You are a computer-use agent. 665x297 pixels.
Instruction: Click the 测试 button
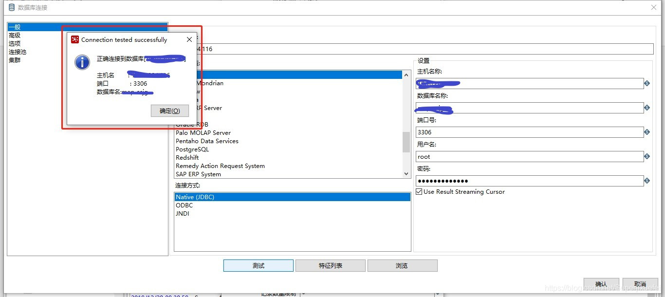pos(259,265)
